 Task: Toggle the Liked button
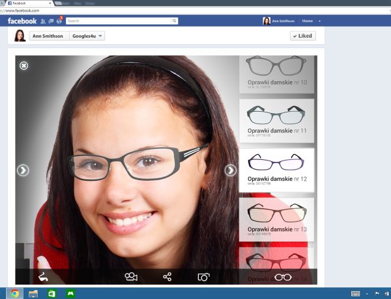[x=302, y=36]
